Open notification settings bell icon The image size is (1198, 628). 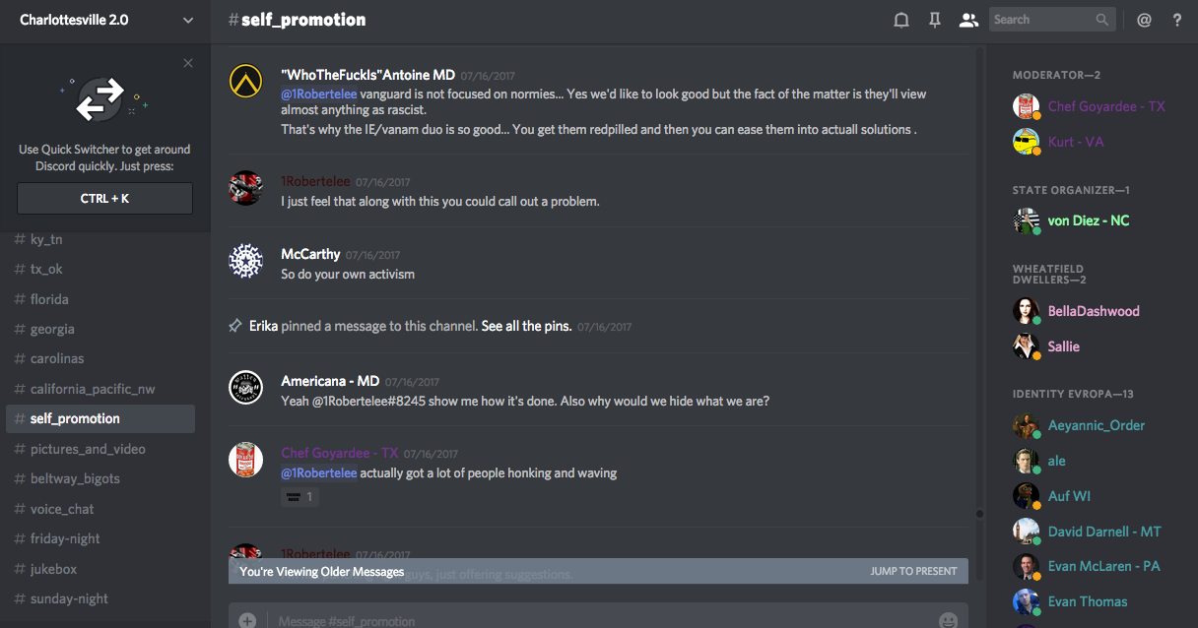click(x=900, y=20)
